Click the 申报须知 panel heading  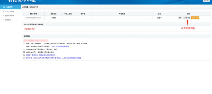coord(27,36)
